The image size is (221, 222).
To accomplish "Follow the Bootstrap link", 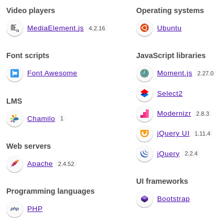I will (173, 199).
